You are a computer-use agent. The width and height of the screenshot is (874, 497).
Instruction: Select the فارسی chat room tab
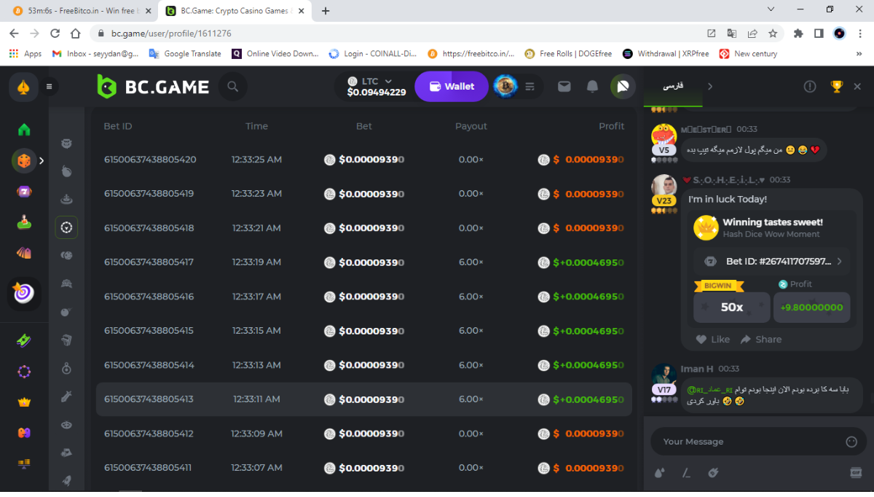coord(672,87)
